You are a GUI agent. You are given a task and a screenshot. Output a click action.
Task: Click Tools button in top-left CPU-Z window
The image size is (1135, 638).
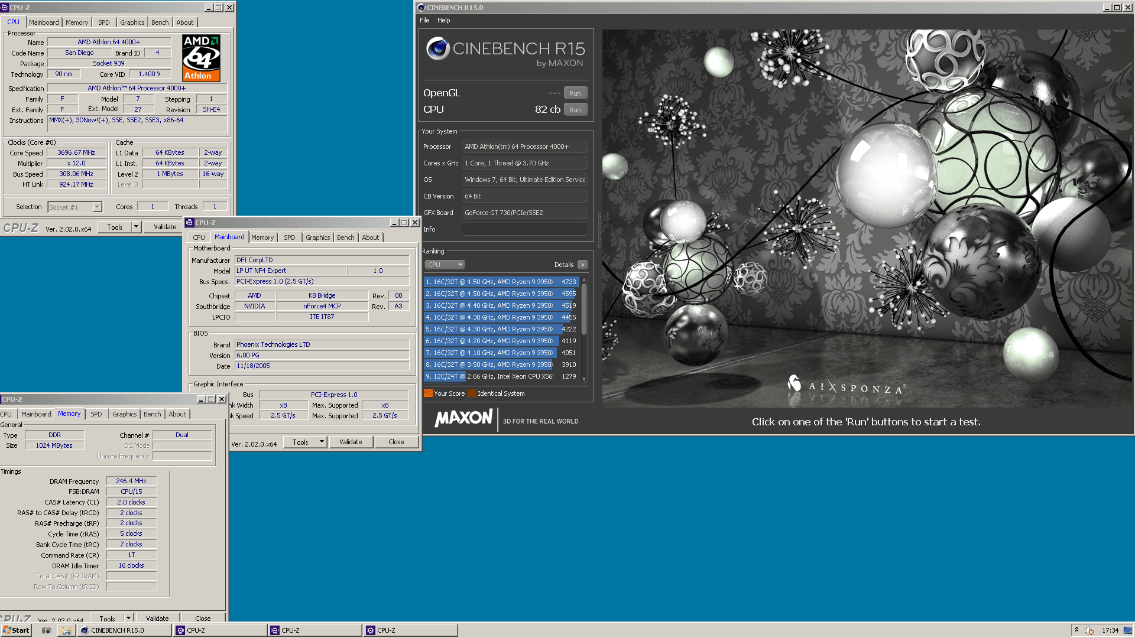[x=115, y=227]
